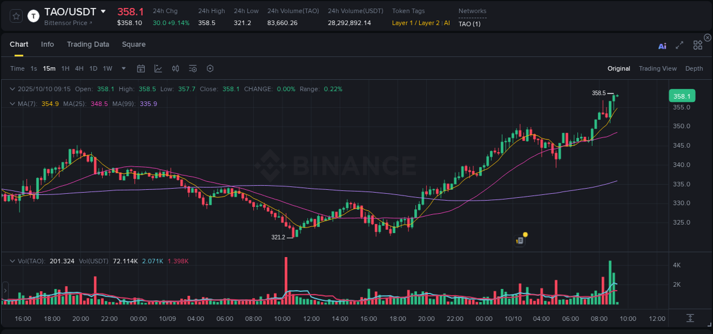This screenshot has width=713, height=334.
Task: Collapse the Volume indicator panel chevron
Action: pyautogui.click(x=13, y=260)
